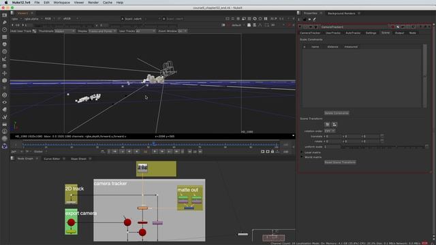Click the second Scene Transform icon button

[x=334, y=125]
